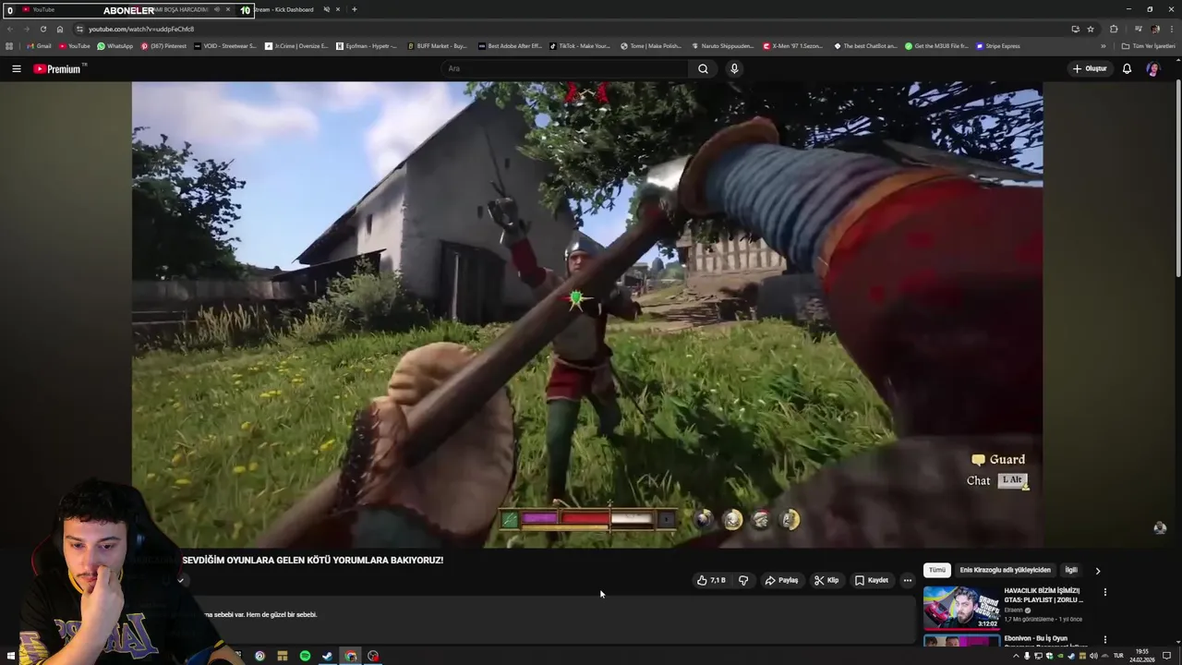
Task: Open the Chrome three-dot menu
Action: (1171, 29)
